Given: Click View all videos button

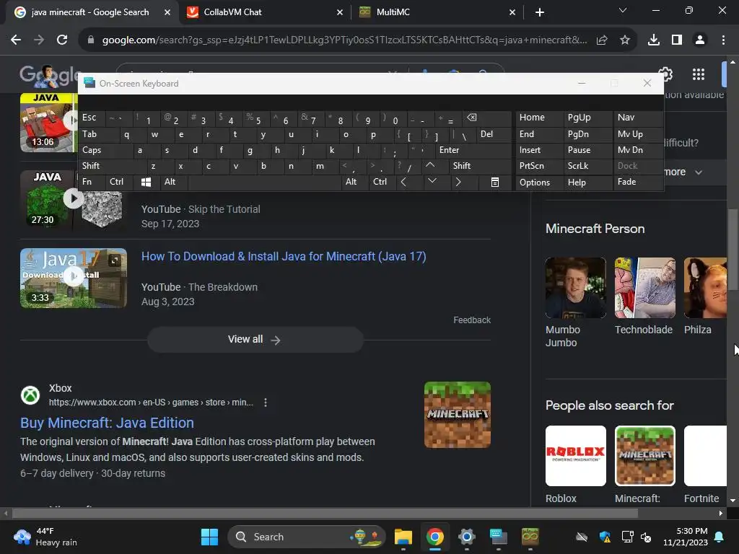Looking at the screenshot, I should tap(255, 340).
